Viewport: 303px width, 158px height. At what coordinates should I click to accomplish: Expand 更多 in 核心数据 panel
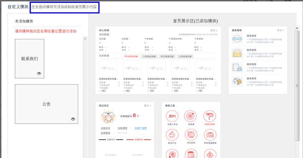click(x=214, y=31)
